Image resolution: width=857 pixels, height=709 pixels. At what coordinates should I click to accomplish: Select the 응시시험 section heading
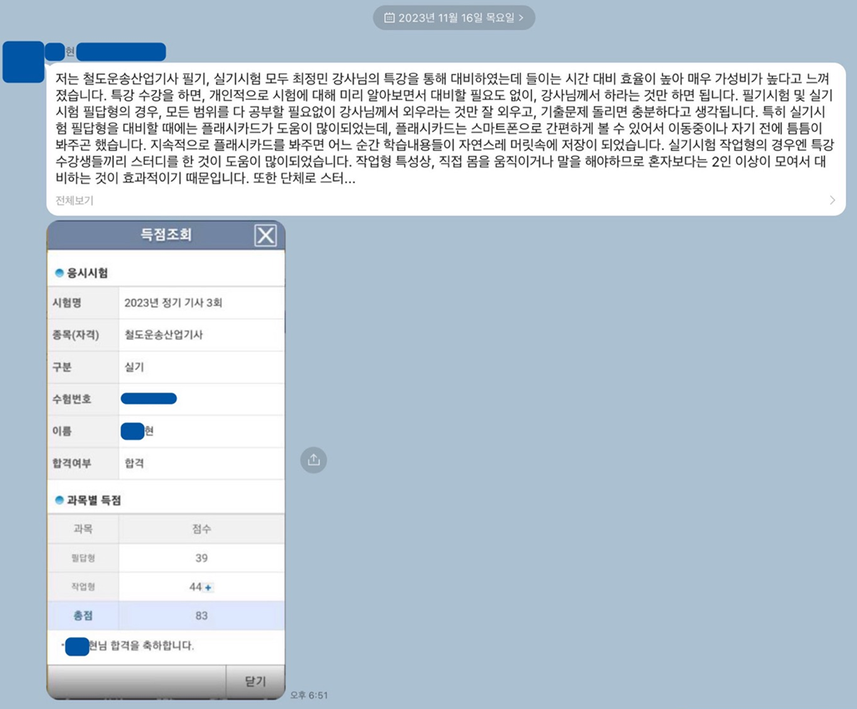click(x=87, y=272)
